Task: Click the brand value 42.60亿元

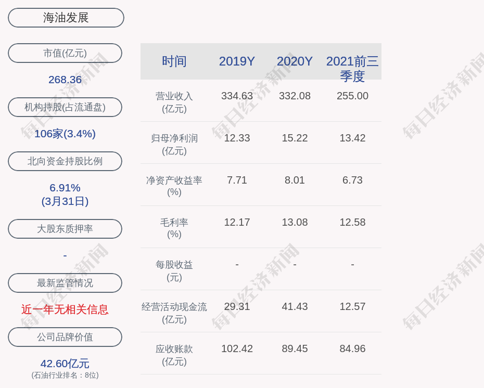Action: click(65, 364)
